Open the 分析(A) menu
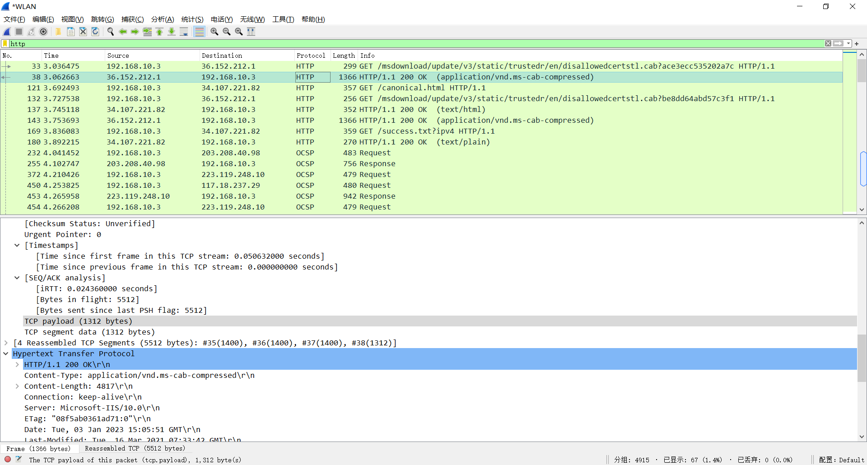This screenshot has height=465, width=867. point(162,19)
